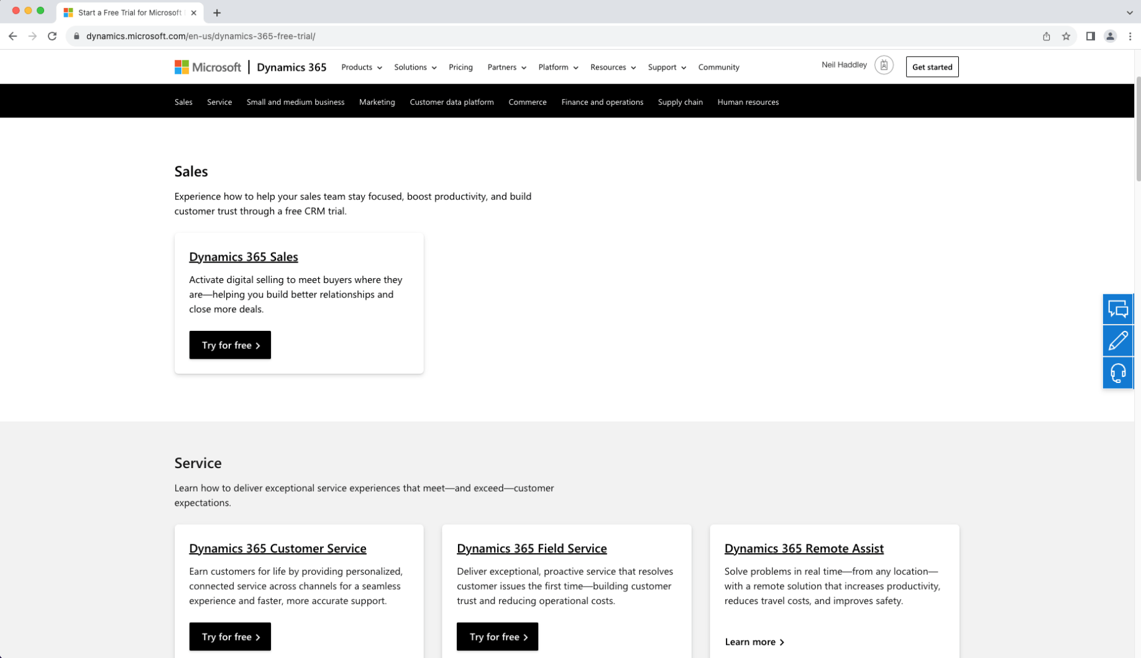
Task: Open the Dynamics 365 Customer Service link
Action: (278, 548)
